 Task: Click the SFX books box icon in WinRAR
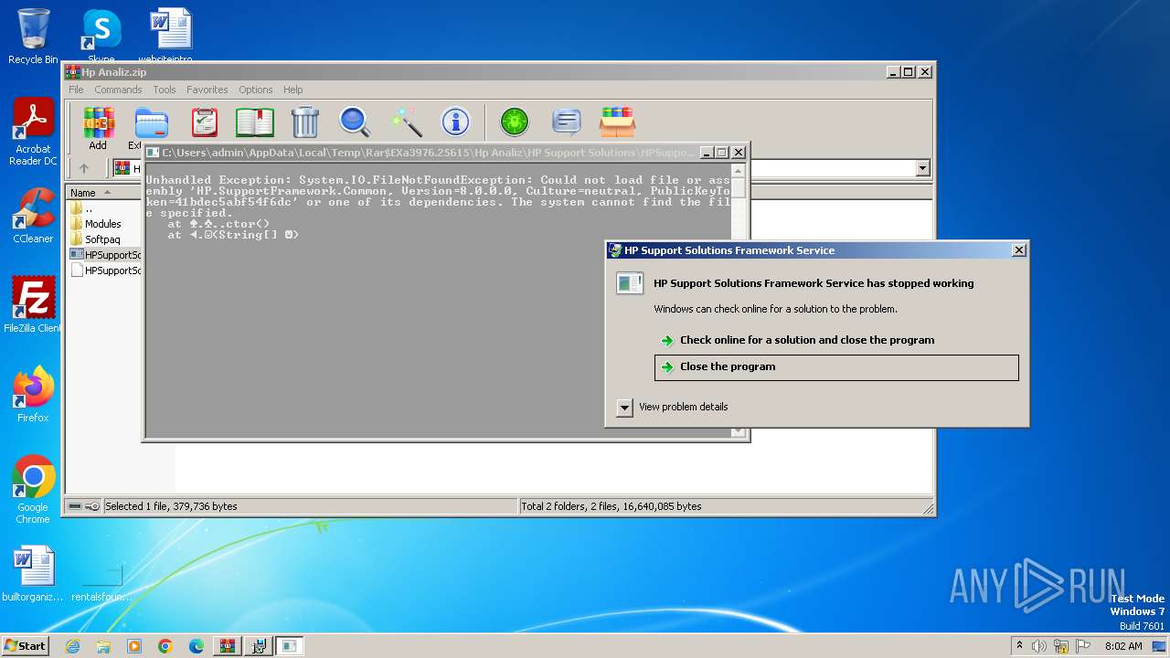617,122
